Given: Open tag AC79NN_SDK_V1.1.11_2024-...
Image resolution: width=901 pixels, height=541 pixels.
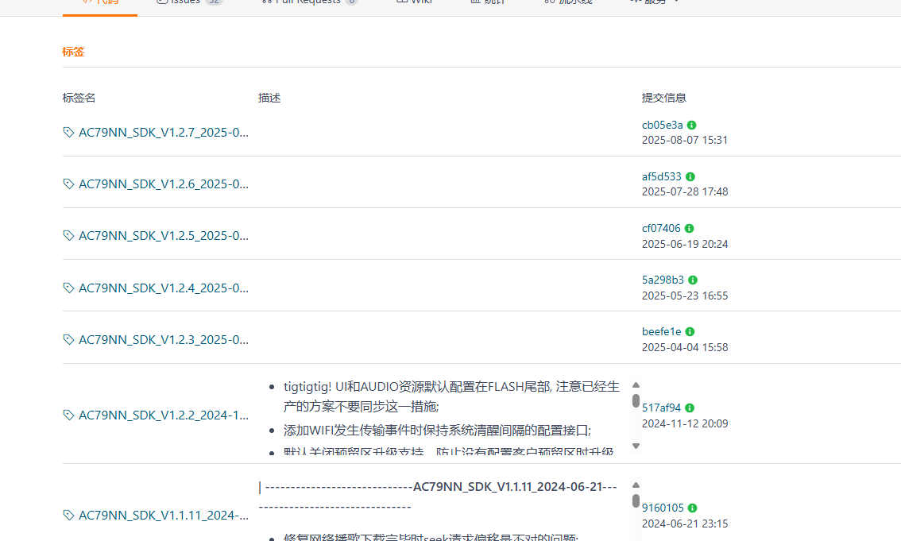Looking at the screenshot, I should [163, 515].
